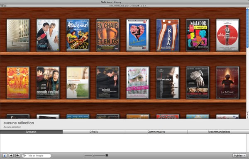
Task: Switch to shelf grid view icon
Action: [2, 6]
